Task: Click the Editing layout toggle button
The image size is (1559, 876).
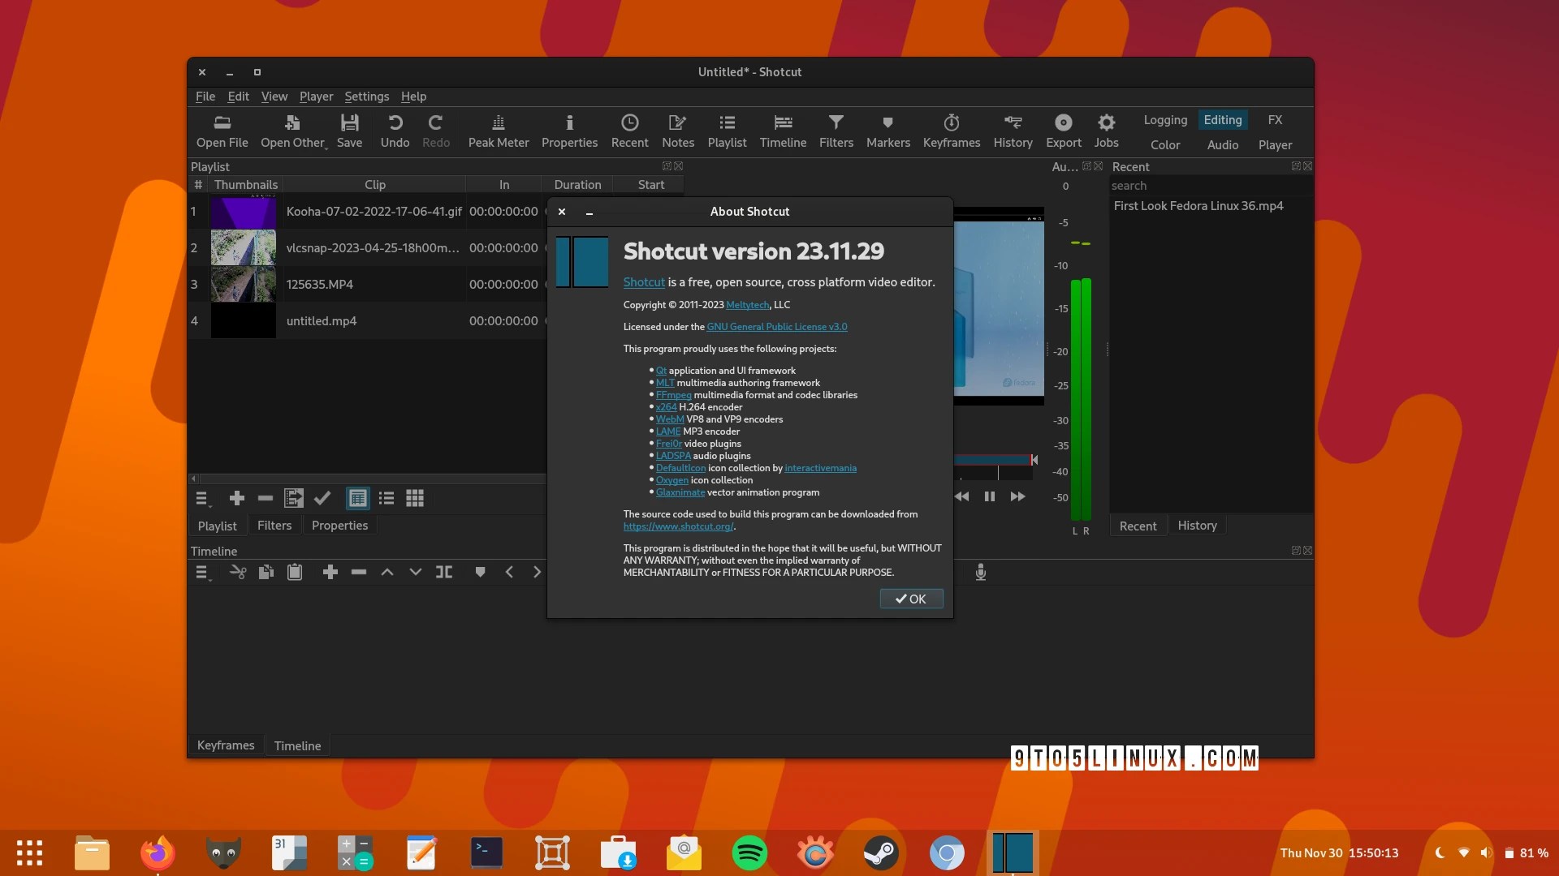Action: pyautogui.click(x=1222, y=118)
